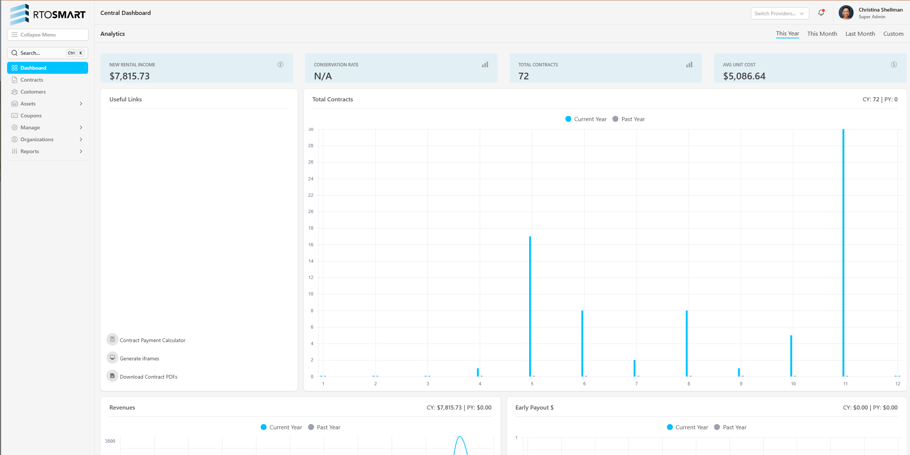The height and width of the screenshot is (455, 910).
Task: Click Christina Shellman's profile avatar
Action: (x=846, y=13)
